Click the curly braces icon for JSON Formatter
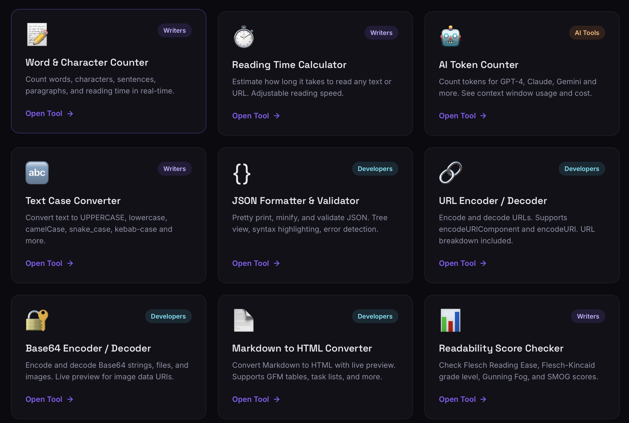The width and height of the screenshot is (629, 423). (242, 174)
